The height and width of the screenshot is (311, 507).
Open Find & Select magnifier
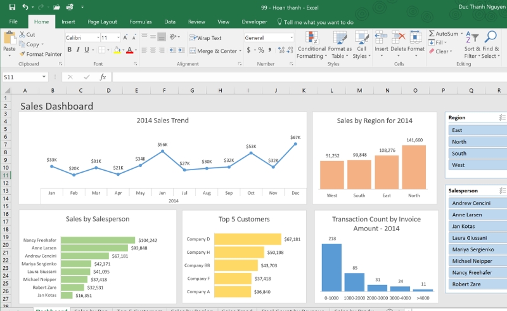click(x=491, y=45)
